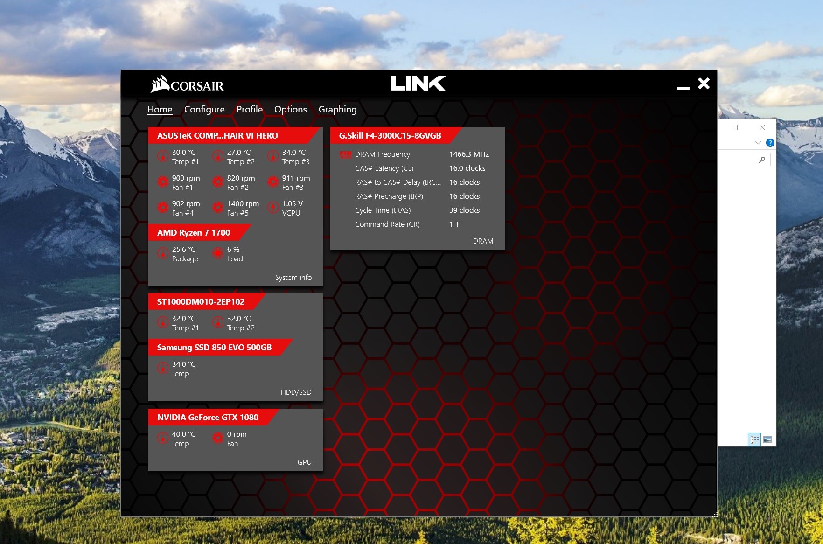Click the HDD/SSD panel label
Image resolution: width=823 pixels, height=544 pixels.
(296, 392)
